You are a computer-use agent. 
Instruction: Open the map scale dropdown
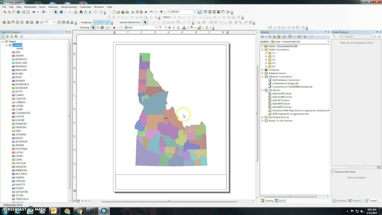[x=195, y=12]
